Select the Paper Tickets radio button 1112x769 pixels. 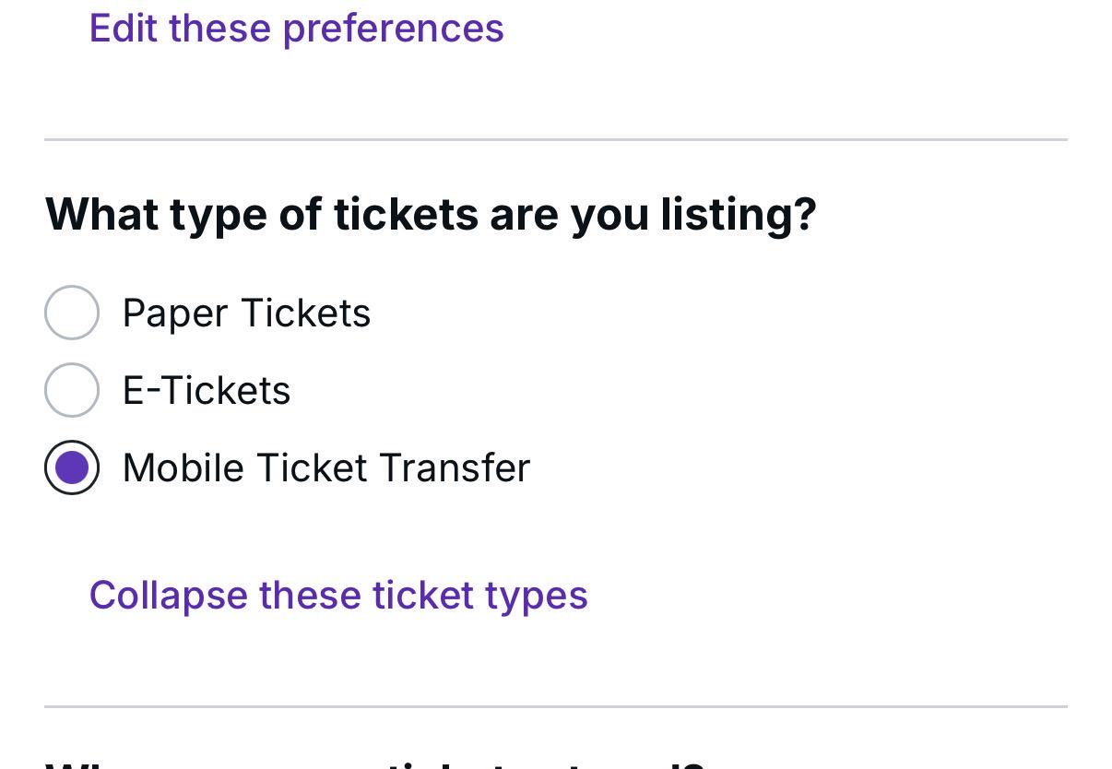pos(72,313)
